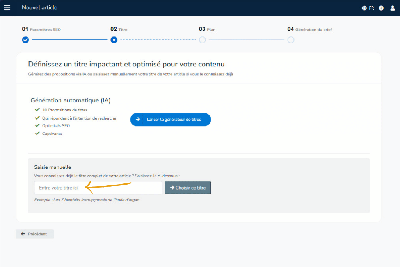Go back with the Précédent button
This screenshot has width=400, height=267.
pos(35,234)
